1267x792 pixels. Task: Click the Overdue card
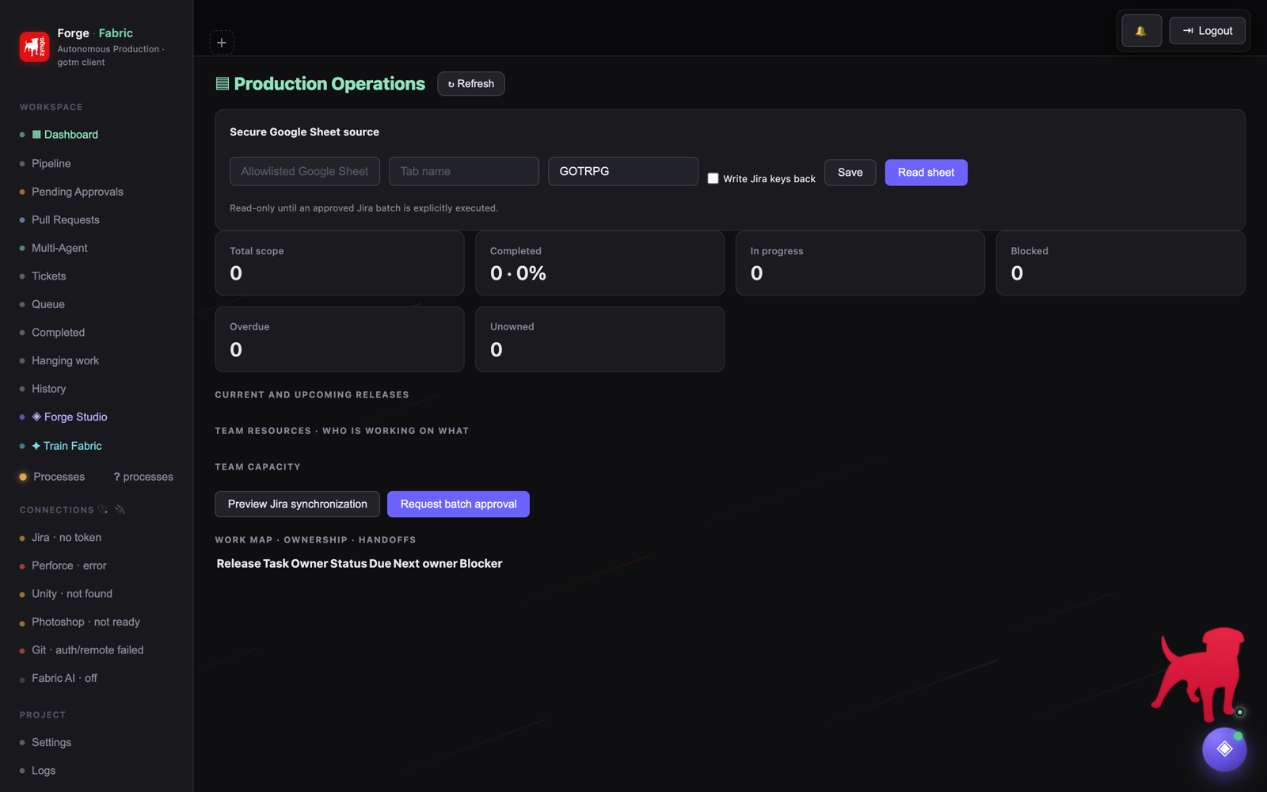pos(340,339)
